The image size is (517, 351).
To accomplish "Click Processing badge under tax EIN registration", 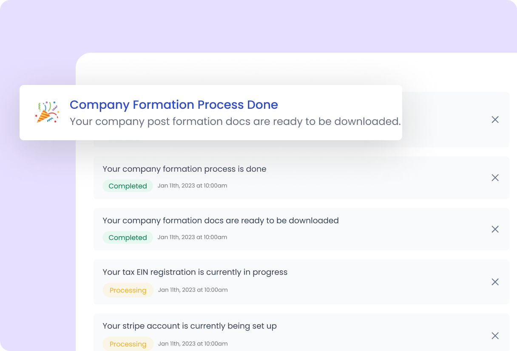I will pyautogui.click(x=128, y=290).
